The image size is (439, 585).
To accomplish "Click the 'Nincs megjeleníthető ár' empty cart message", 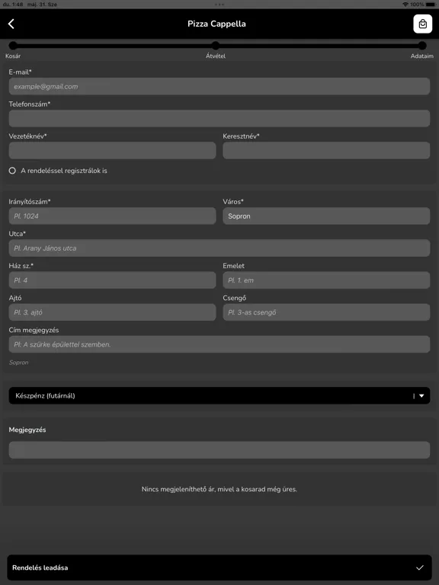I will 219,489.
